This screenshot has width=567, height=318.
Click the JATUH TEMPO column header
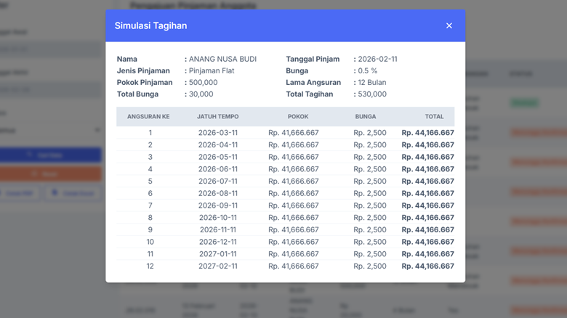(217, 116)
